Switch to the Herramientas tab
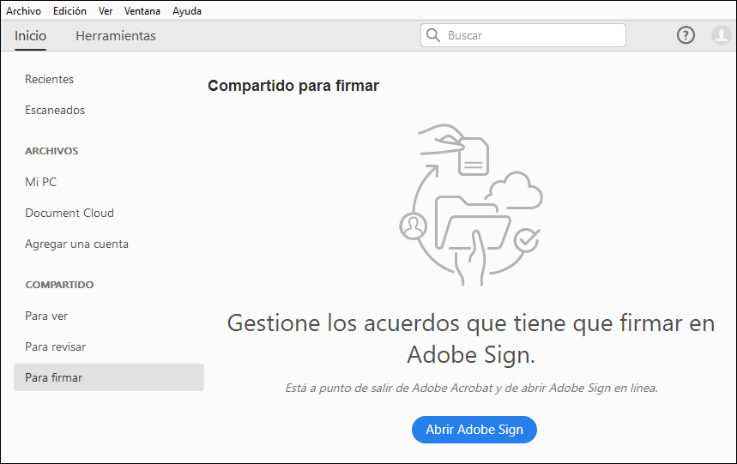Viewport: 737px width, 464px height. pyautogui.click(x=116, y=36)
